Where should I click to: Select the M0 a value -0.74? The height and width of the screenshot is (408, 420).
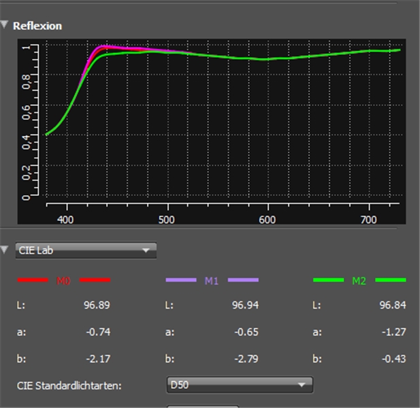[97, 332]
